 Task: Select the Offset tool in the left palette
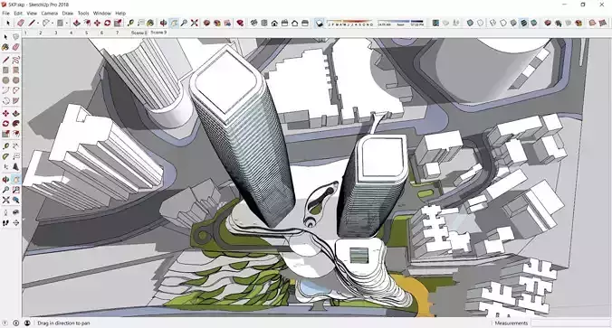tap(15, 134)
